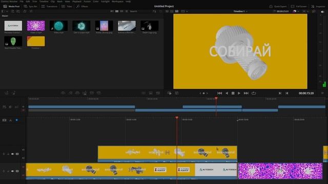The height and width of the screenshot is (184, 328).
Task: Open the Titles panel tab
Action: click(67, 7)
